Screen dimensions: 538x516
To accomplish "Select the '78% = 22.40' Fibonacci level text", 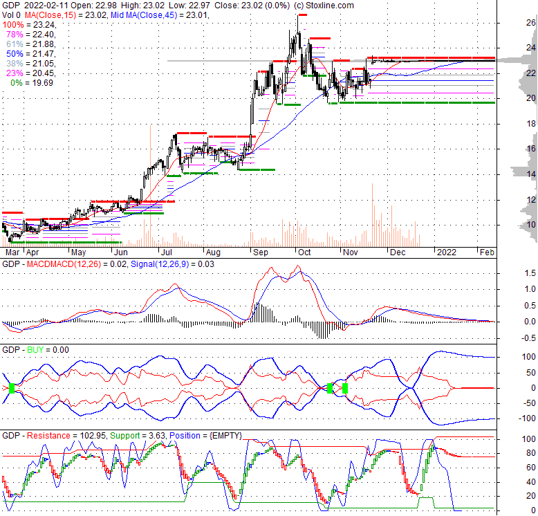I will tap(31, 35).
